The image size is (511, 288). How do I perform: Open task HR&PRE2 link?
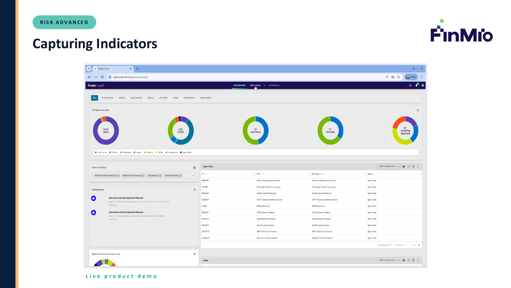coord(205,181)
